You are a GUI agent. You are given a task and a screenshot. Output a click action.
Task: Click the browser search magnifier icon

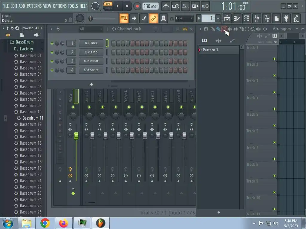click(17, 28)
